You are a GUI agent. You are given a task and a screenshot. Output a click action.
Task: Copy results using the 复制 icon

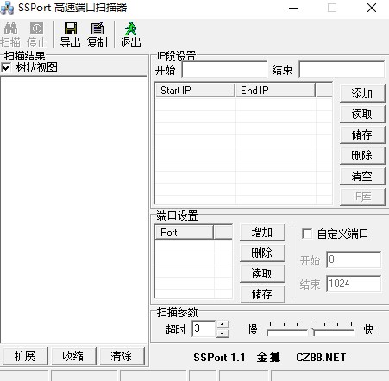[97, 34]
